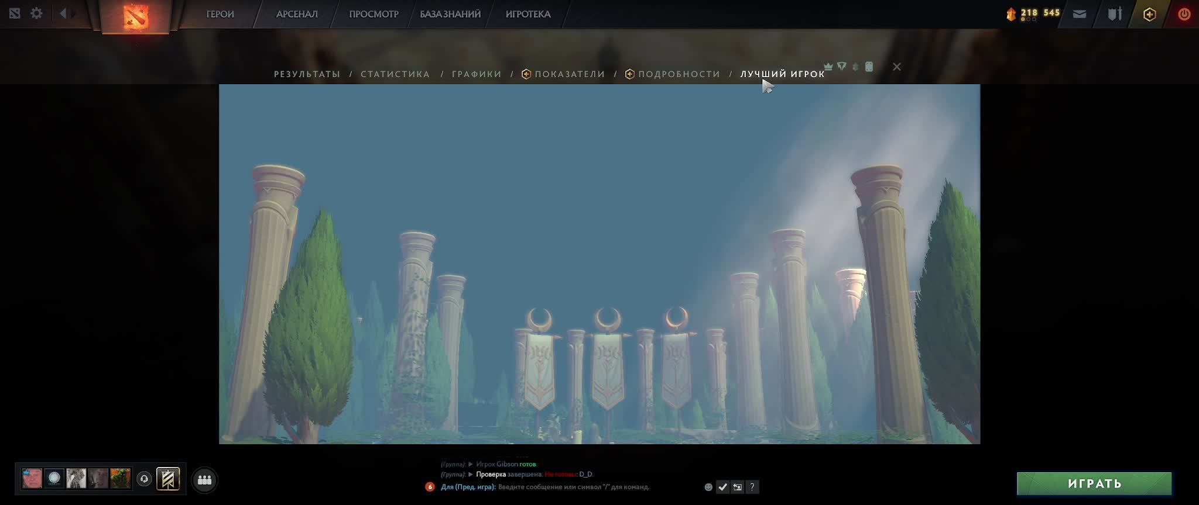Open the ГЕРОИ menu
Image resolution: width=1199 pixels, height=505 pixels.
(x=220, y=14)
